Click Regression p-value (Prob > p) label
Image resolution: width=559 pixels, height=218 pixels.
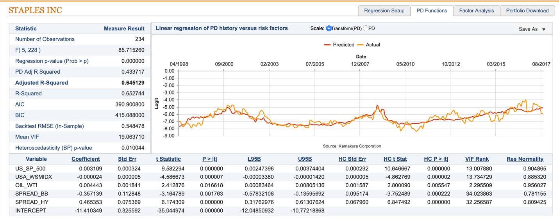[52, 61]
